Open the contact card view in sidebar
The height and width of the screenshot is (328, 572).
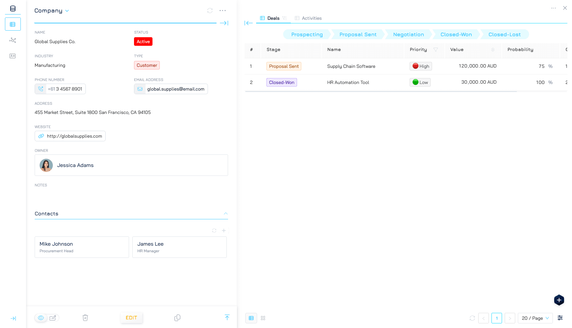(13, 56)
